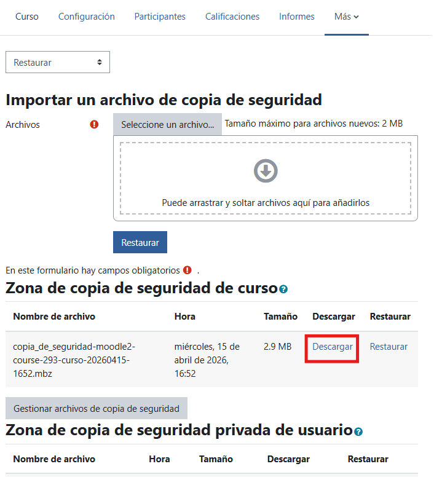Open the Curso tab
Image resolution: width=434 pixels, height=477 pixels.
pos(27,17)
